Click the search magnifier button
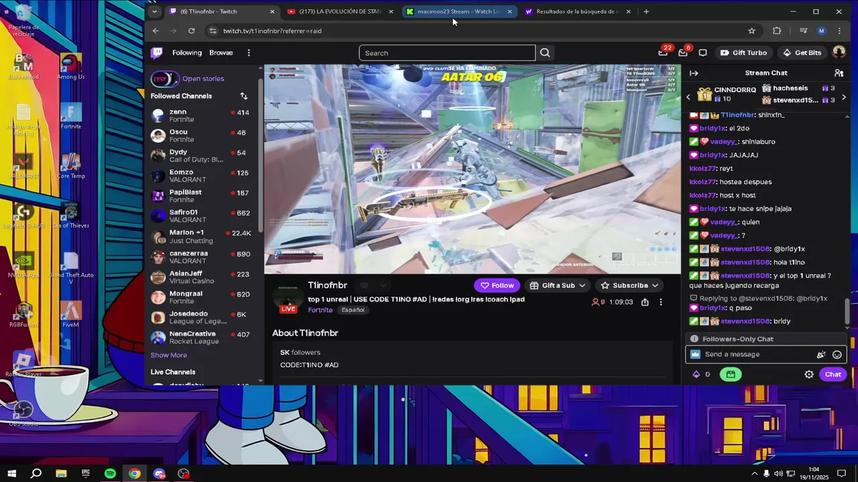This screenshot has width=858, height=482. click(x=545, y=53)
